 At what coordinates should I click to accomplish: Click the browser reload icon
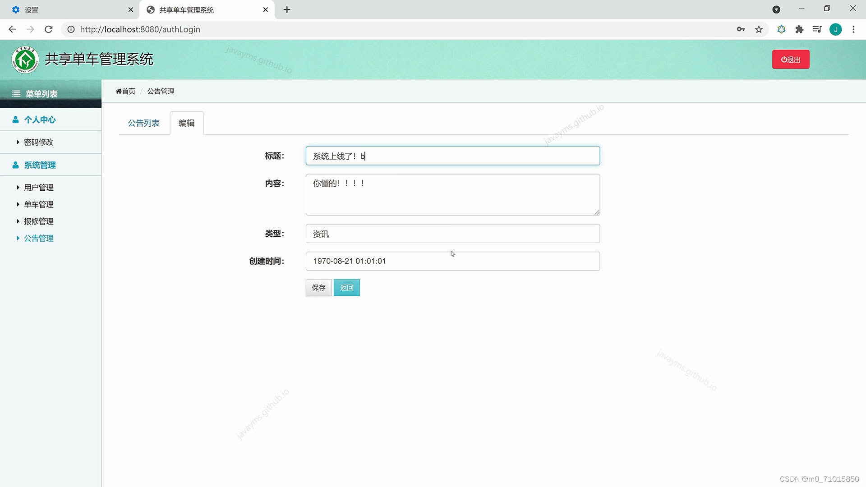49,29
